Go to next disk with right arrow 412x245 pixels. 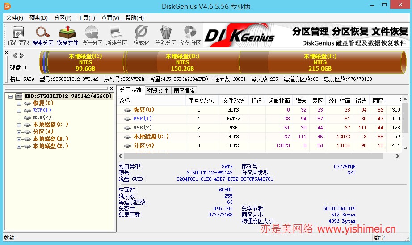[x=21, y=56]
